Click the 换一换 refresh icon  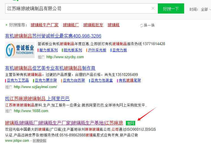coord(141,25)
